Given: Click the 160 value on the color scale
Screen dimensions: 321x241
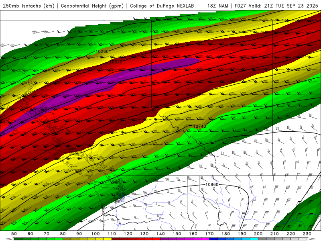Looking at the screenshot, I should pos(193,234).
